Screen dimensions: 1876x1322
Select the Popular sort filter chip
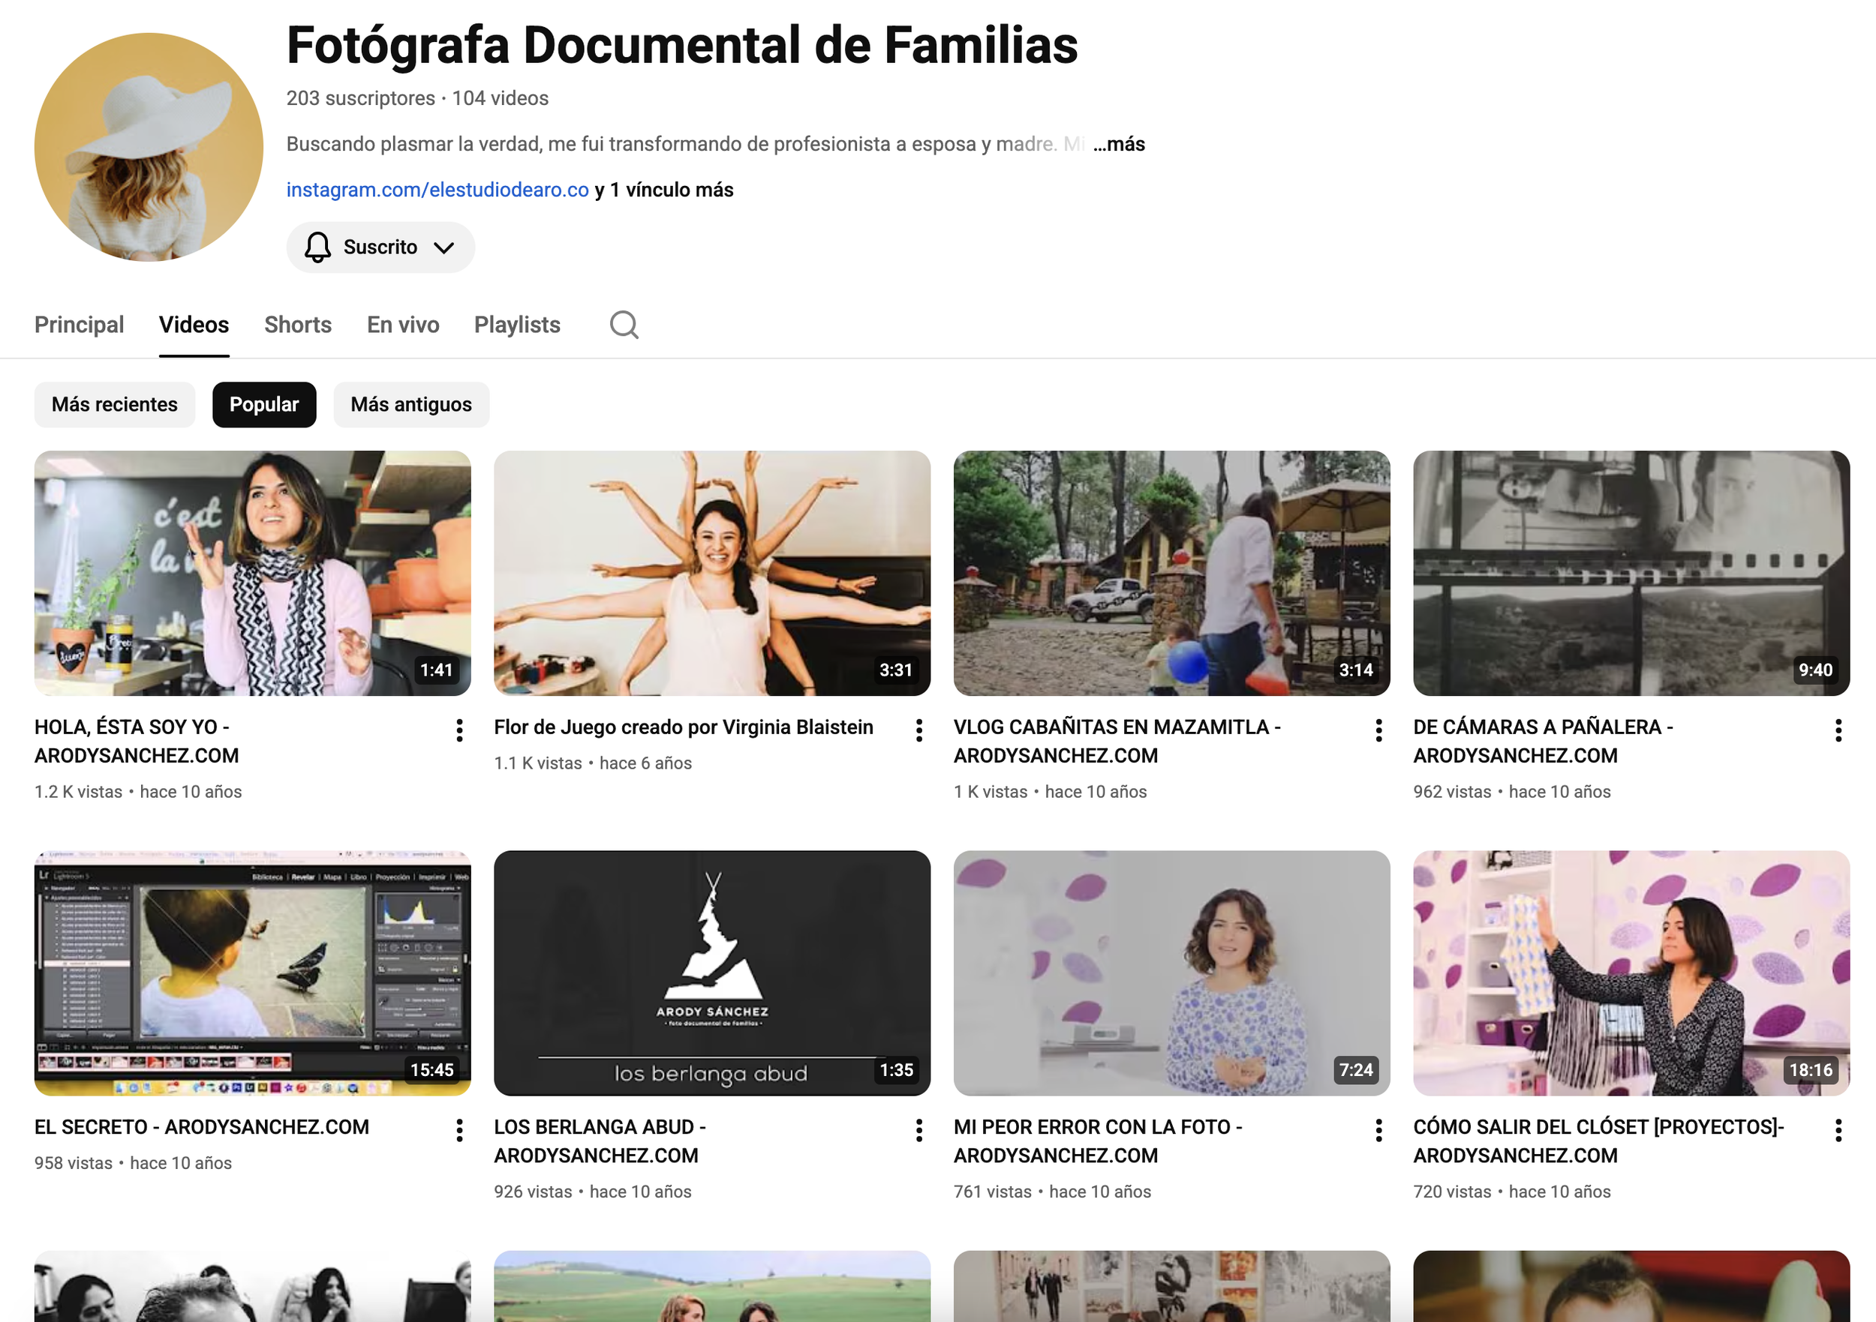264,404
